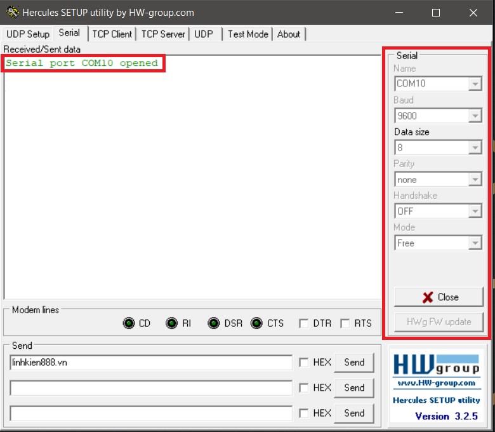Open the About tab
Viewport: 495px width, 432px height.
point(289,34)
